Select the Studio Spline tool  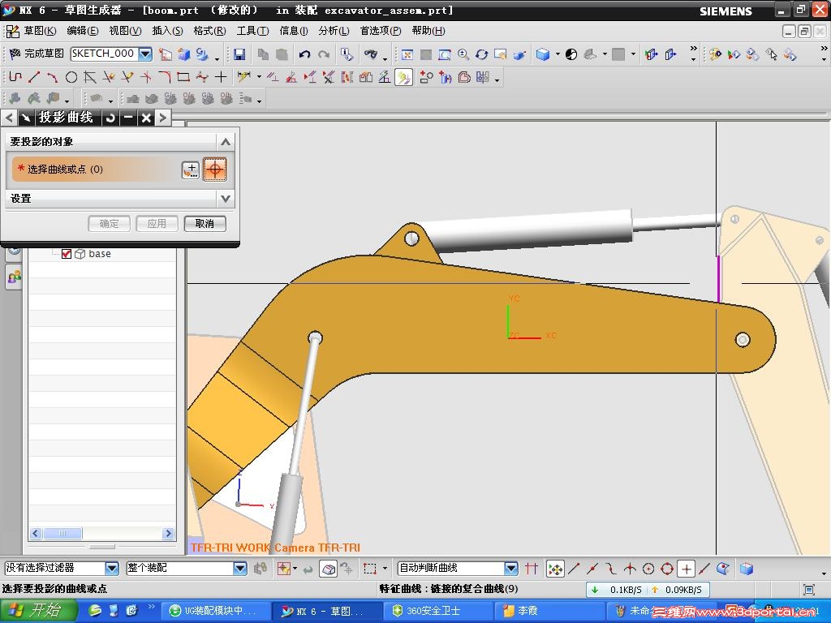202,77
